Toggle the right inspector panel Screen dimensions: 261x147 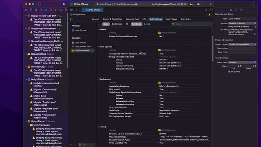coord(253,4)
